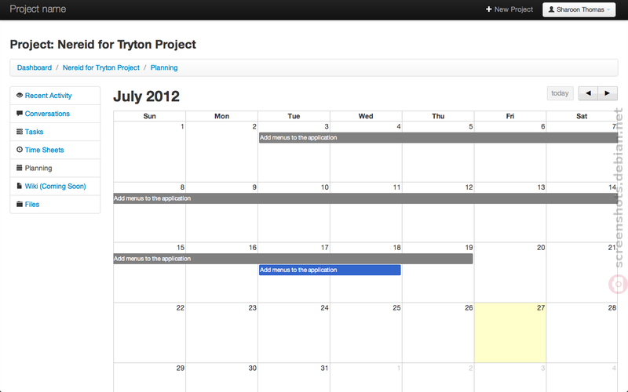
Task: Click the Fri column header
Action: (510, 116)
